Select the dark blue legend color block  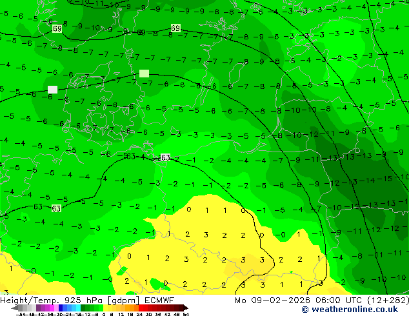[x=61, y=308]
